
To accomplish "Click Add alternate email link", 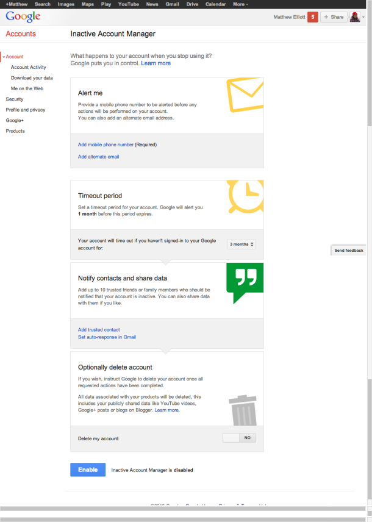I will tap(99, 157).
